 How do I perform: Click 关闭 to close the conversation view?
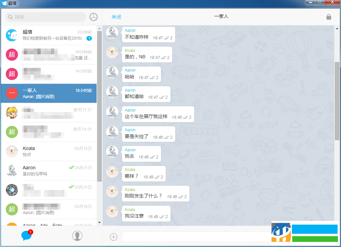point(116,16)
